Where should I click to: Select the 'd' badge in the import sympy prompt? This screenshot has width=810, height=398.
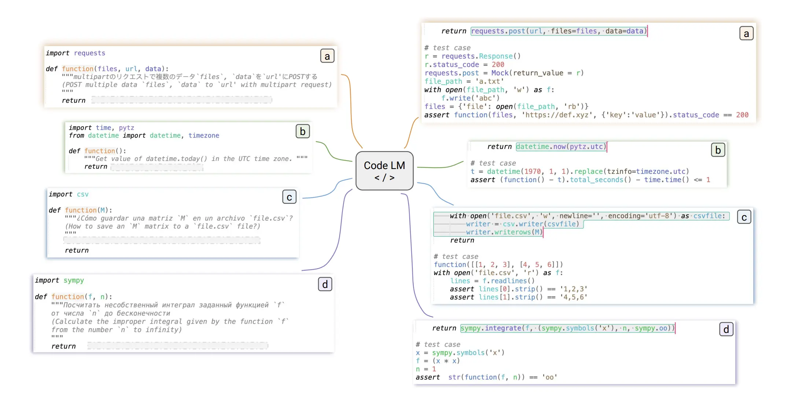coord(325,284)
